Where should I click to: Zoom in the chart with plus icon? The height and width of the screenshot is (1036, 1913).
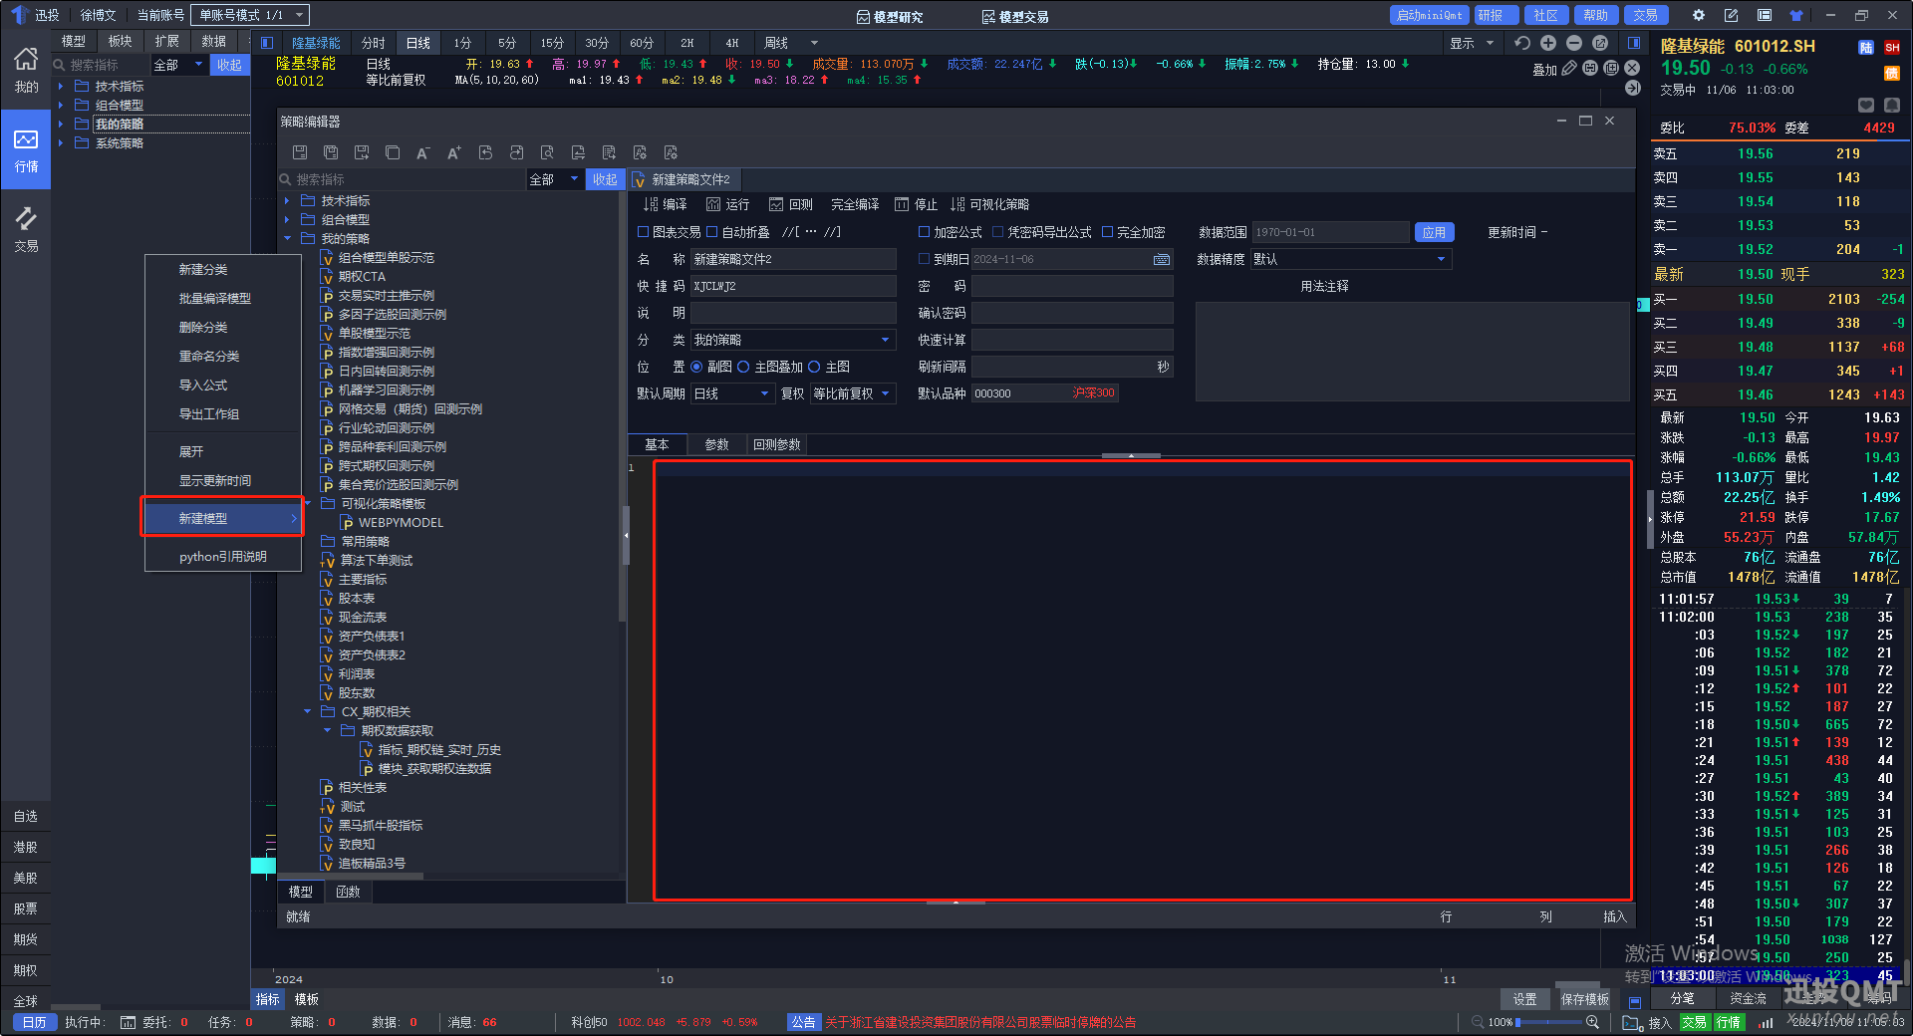click(1548, 43)
